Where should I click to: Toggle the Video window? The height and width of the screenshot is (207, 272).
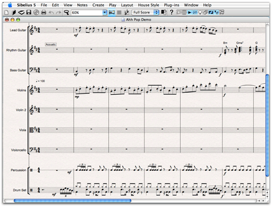211,12
